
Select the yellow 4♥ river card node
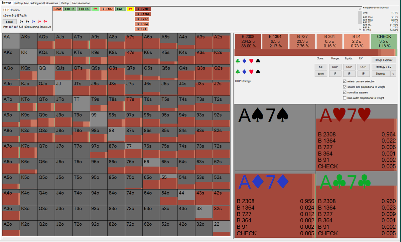click(130, 9)
